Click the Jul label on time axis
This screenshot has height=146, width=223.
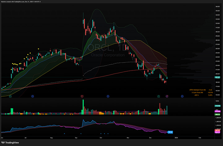25,138
